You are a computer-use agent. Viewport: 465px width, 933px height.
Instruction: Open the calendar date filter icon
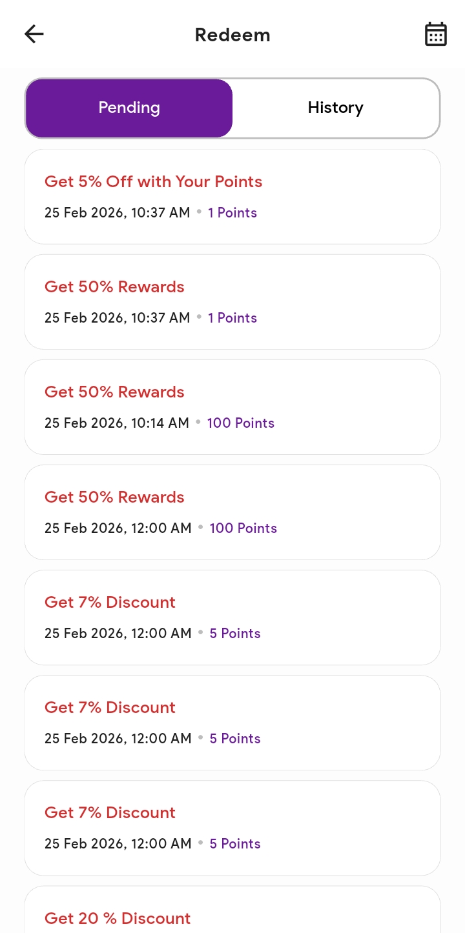click(436, 34)
